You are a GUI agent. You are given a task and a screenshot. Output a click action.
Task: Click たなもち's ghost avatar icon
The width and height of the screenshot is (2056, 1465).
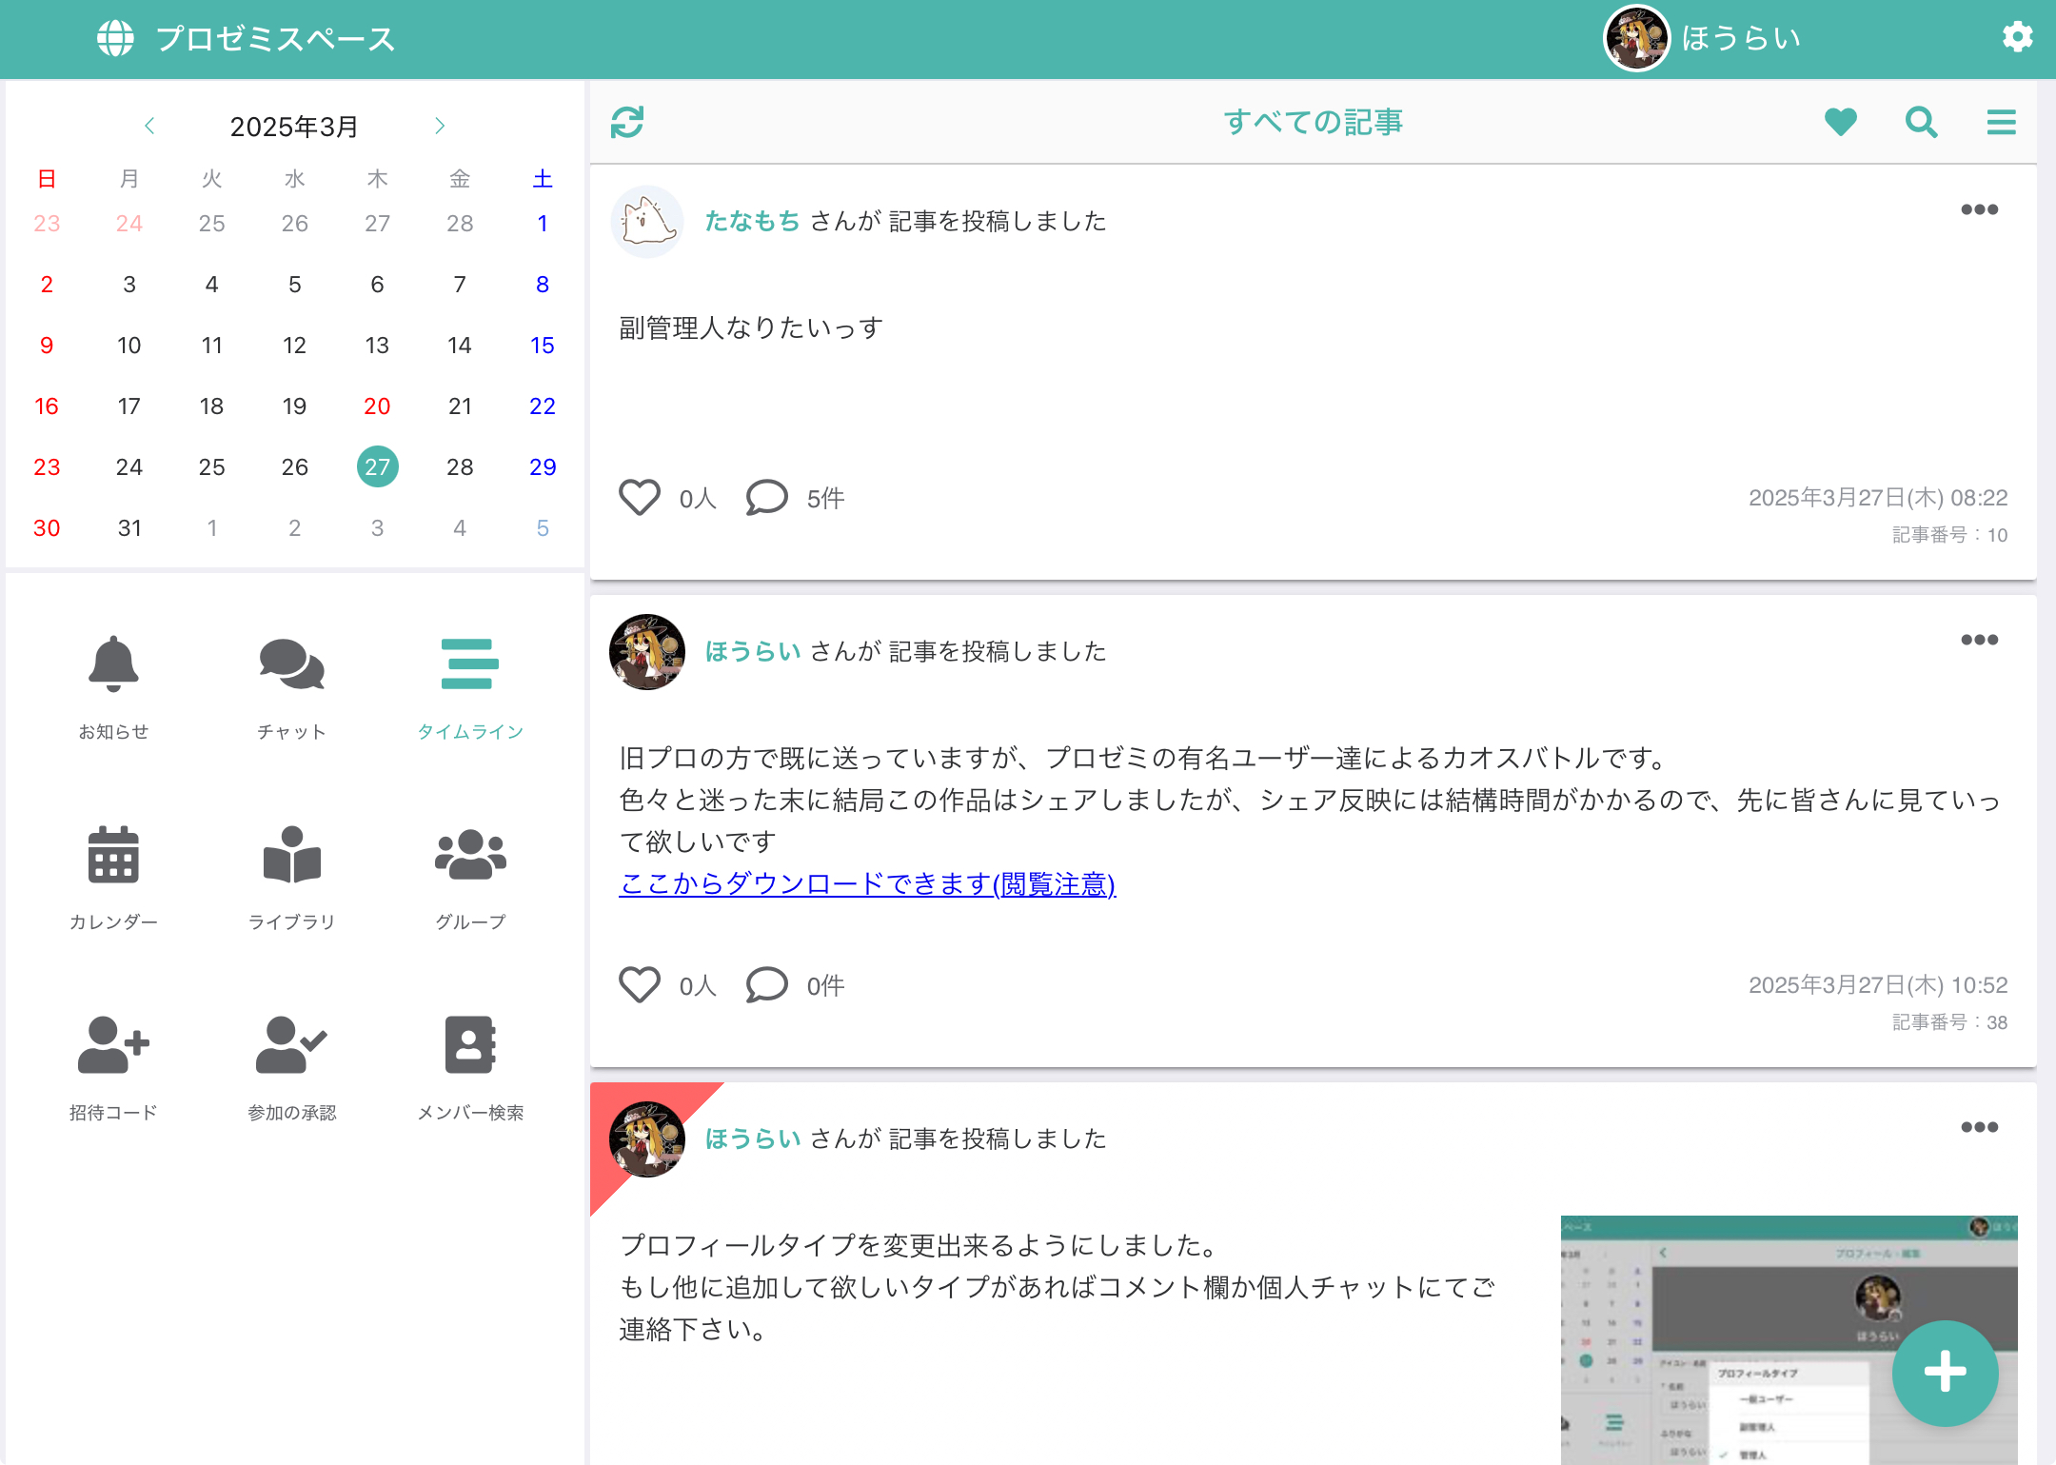pyautogui.click(x=646, y=221)
